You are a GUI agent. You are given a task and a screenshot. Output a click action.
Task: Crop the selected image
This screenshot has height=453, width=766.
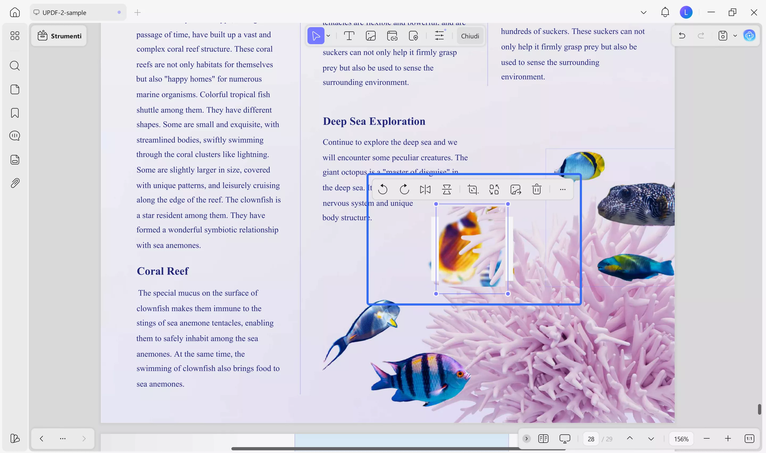473,189
